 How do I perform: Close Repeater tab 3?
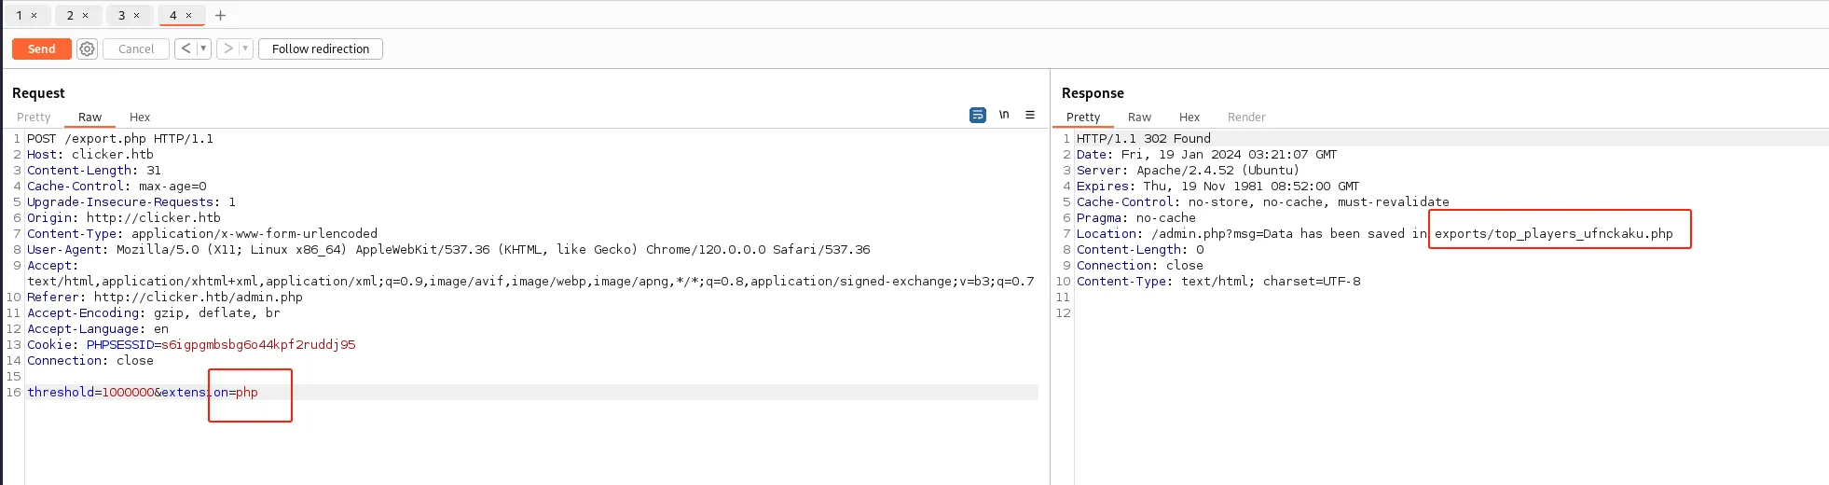pyautogui.click(x=136, y=15)
